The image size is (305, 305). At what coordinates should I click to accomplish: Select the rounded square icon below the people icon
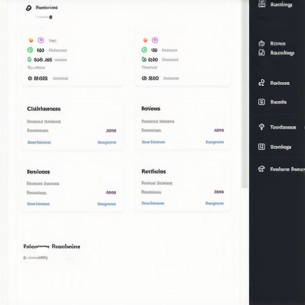tap(262, 102)
